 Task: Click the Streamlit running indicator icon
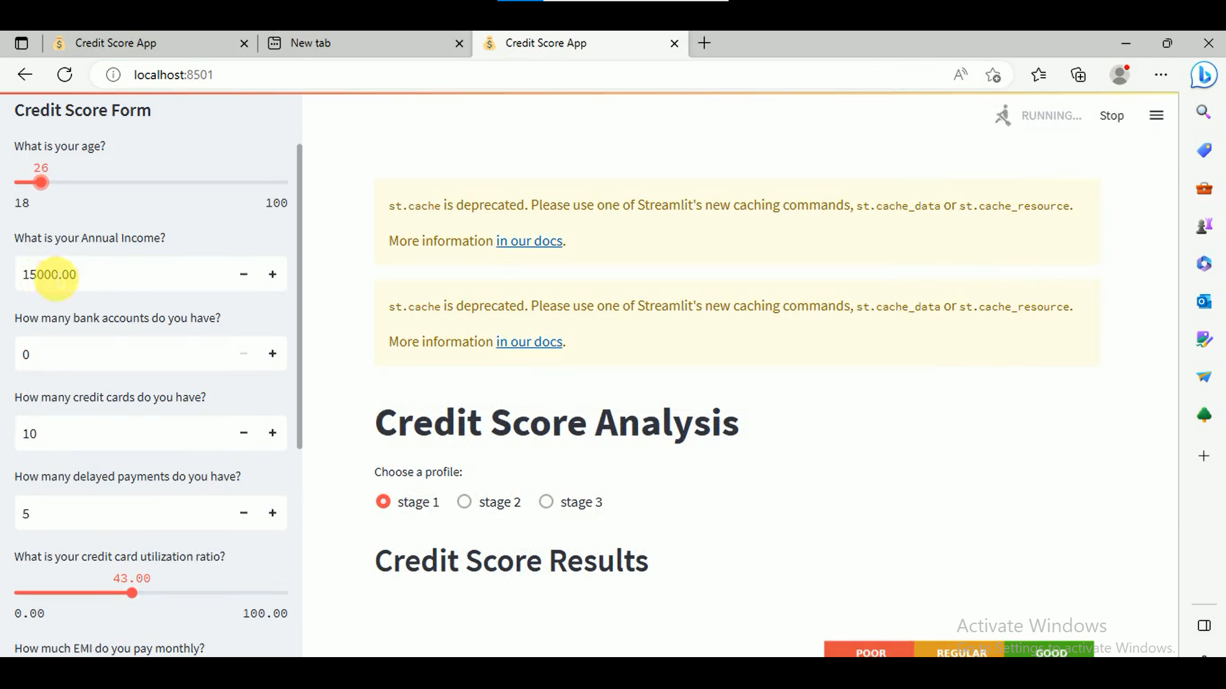click(1004, 115)
